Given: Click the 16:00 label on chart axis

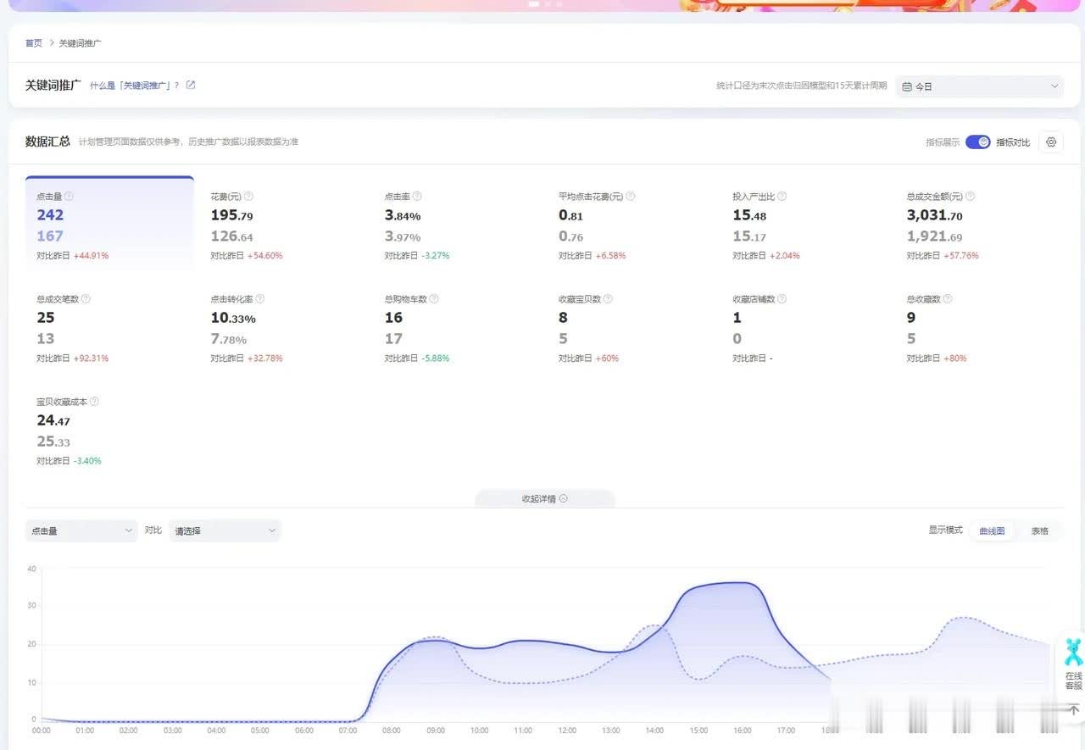Looking at the screenshot, I should 743,731.
